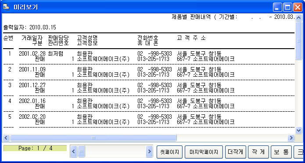Viewport: 305px width, 163px height.
Task: Click the vertical scrollbar up arrow
Action: pyautogui.click(x=298, y=18)
